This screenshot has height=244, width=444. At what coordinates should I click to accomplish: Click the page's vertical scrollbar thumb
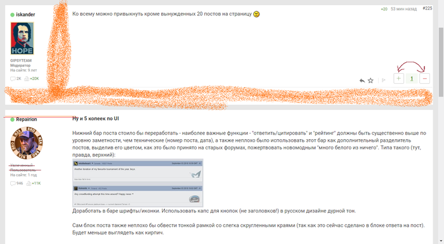point(441,62)
